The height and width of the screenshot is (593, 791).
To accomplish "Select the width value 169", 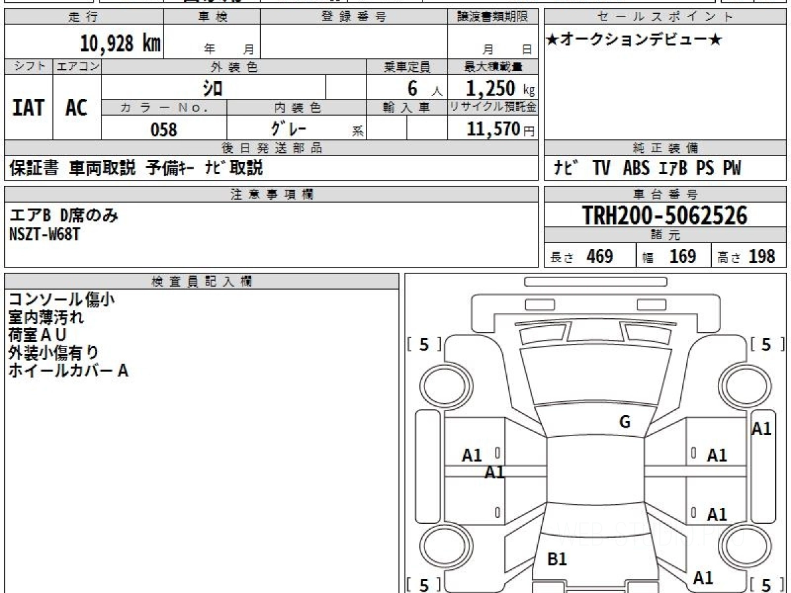I will (x=682, y=256).
